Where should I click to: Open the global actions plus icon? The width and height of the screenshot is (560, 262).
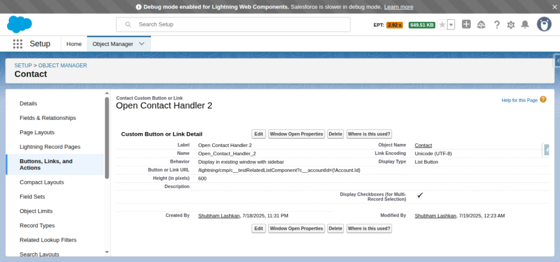[x=466, y=24]
